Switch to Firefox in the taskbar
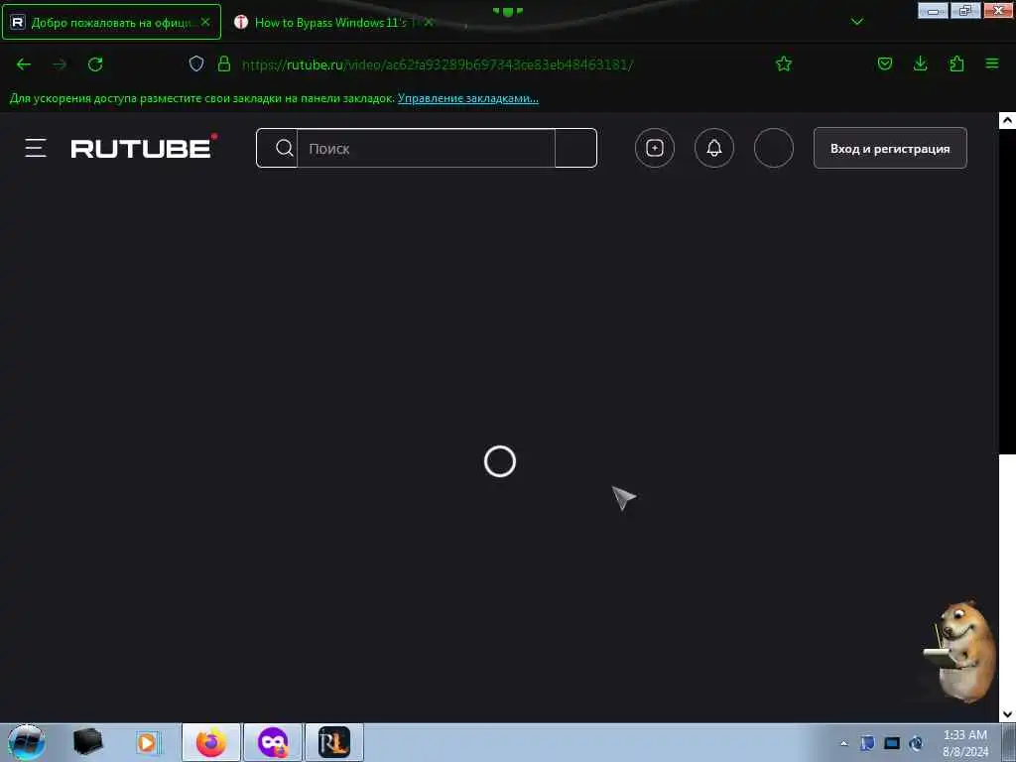 coord(211,742)
